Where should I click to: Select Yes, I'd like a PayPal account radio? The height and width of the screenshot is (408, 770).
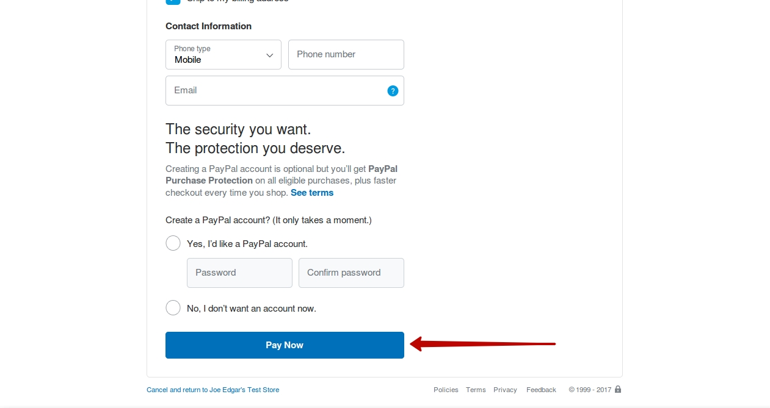[173, 243]
